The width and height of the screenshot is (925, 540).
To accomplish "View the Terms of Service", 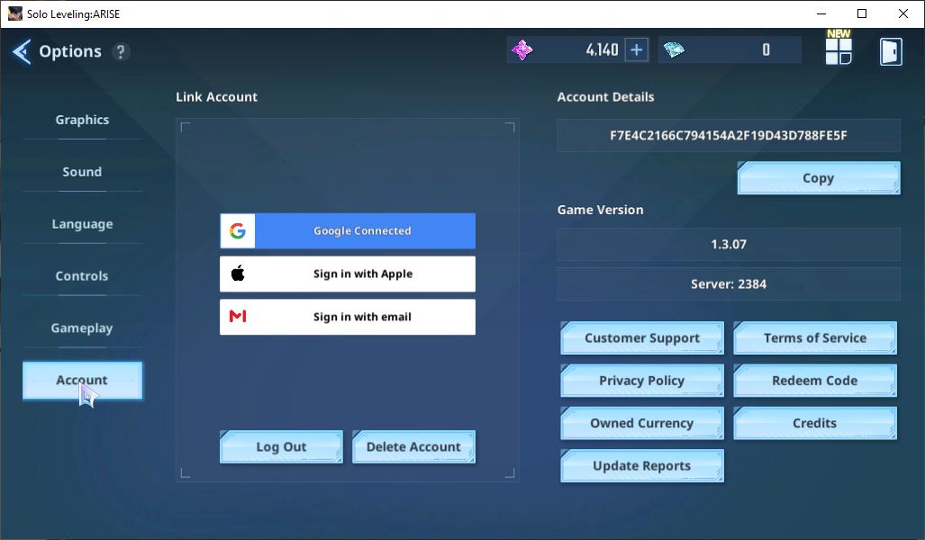I will [x=815, y=337].
